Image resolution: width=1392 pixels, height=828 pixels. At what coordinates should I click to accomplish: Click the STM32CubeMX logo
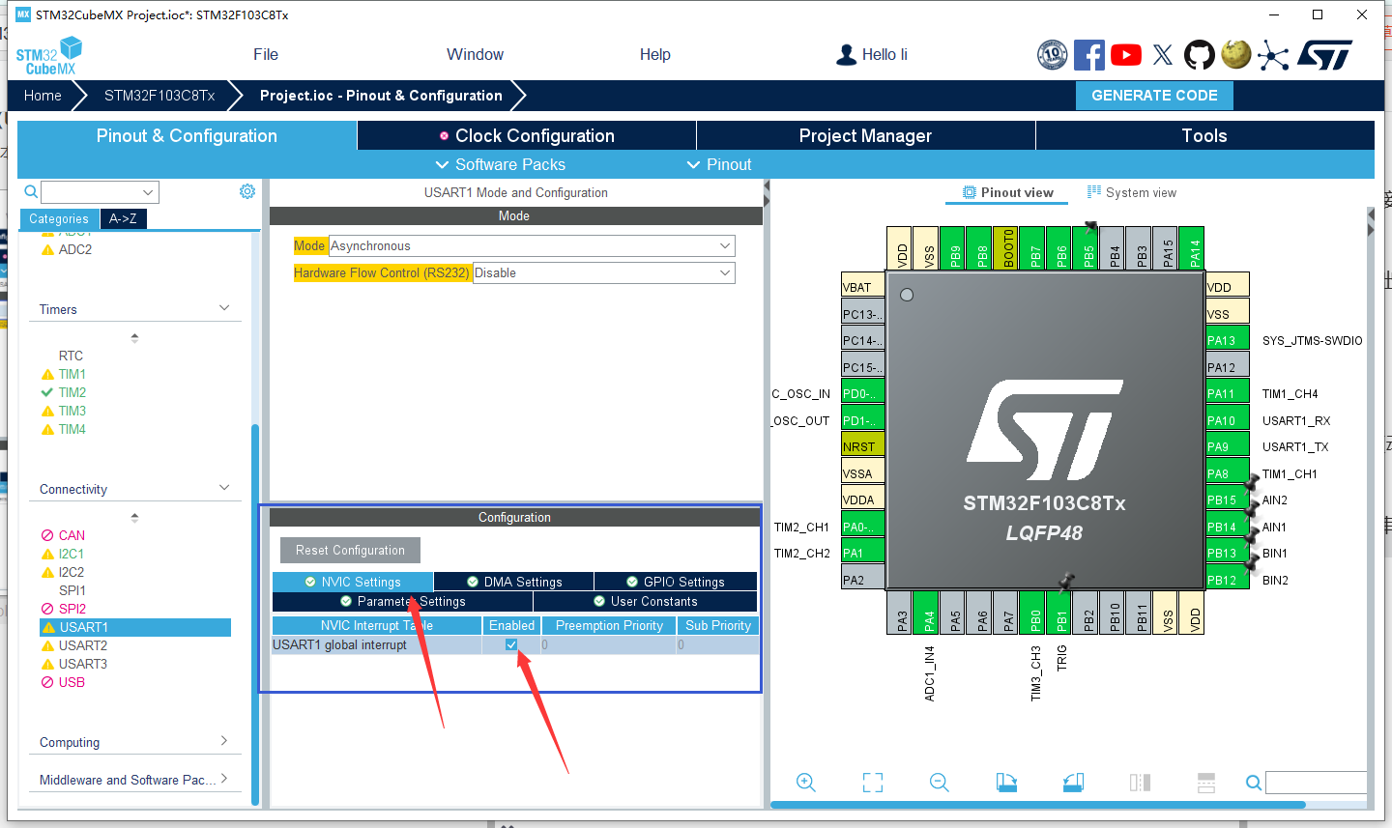[x=49, y=56]
